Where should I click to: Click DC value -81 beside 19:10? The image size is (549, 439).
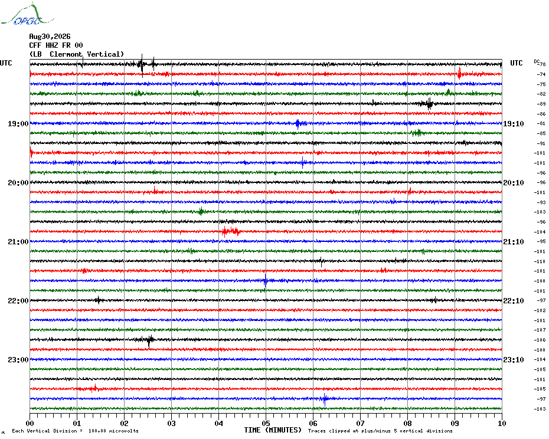click(541, 123)
